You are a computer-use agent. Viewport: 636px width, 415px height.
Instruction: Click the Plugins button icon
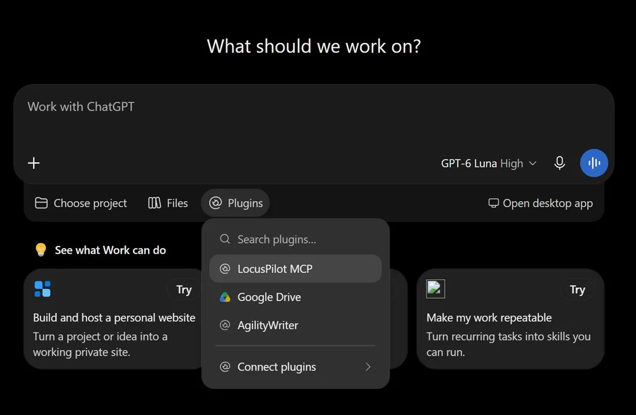tap(216, 203)
